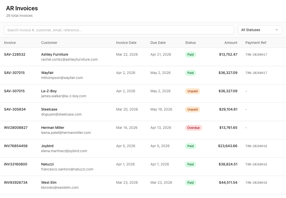Click the Paid badge for Wayfair
Viewport: 286px width, 198px height.
point(190,73)
